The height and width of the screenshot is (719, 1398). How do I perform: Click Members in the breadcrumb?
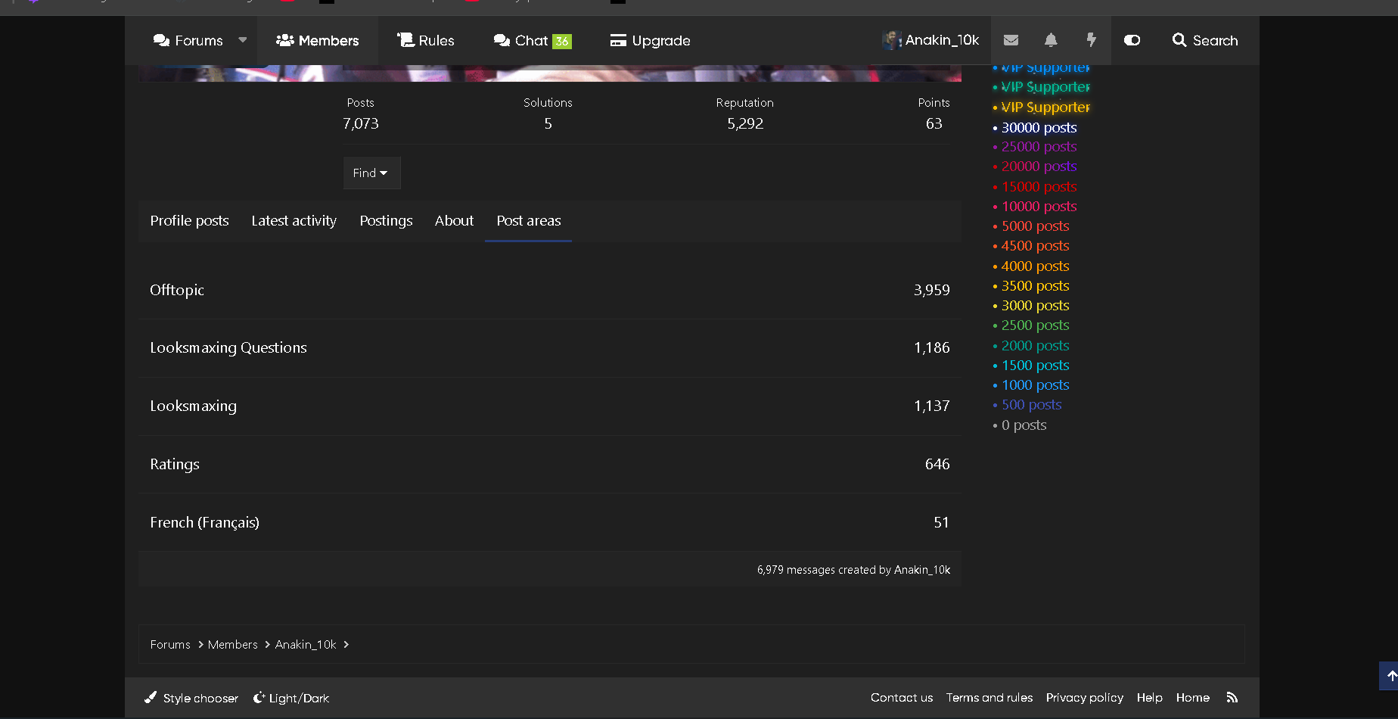(x=232, y=644)
